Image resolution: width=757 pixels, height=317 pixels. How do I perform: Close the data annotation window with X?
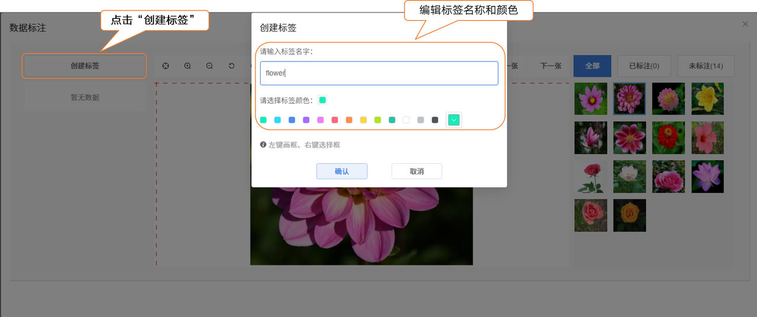(745, 24)
